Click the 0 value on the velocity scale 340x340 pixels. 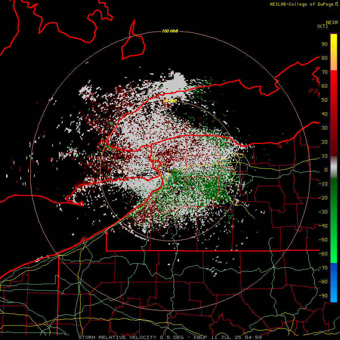[x=326, y=170]
